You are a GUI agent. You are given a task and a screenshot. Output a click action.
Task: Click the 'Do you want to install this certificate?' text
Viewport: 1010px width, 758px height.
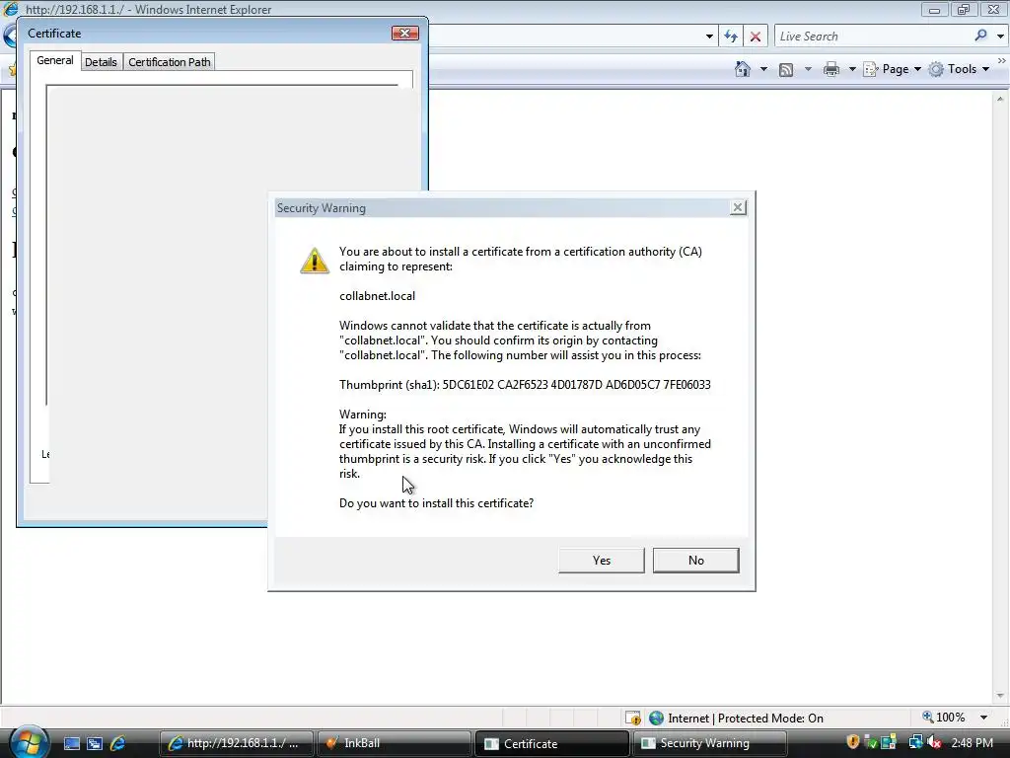[436, 502]
